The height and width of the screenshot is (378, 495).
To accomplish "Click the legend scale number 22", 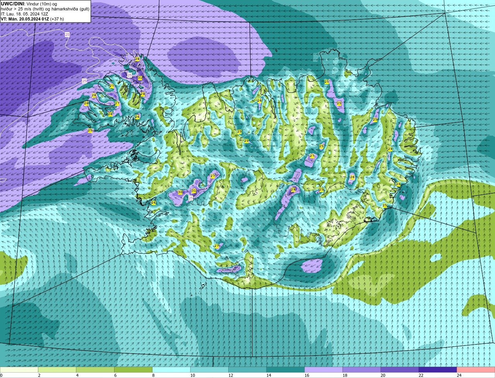I will 421,375.
